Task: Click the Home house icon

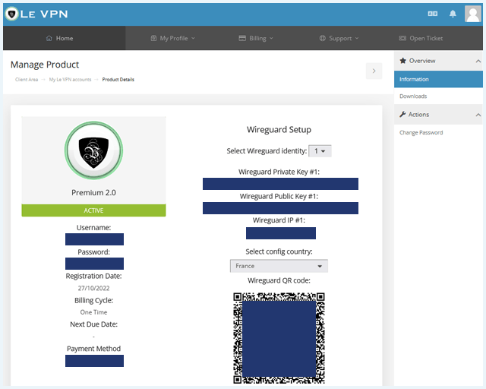Action: coord(49,38)
